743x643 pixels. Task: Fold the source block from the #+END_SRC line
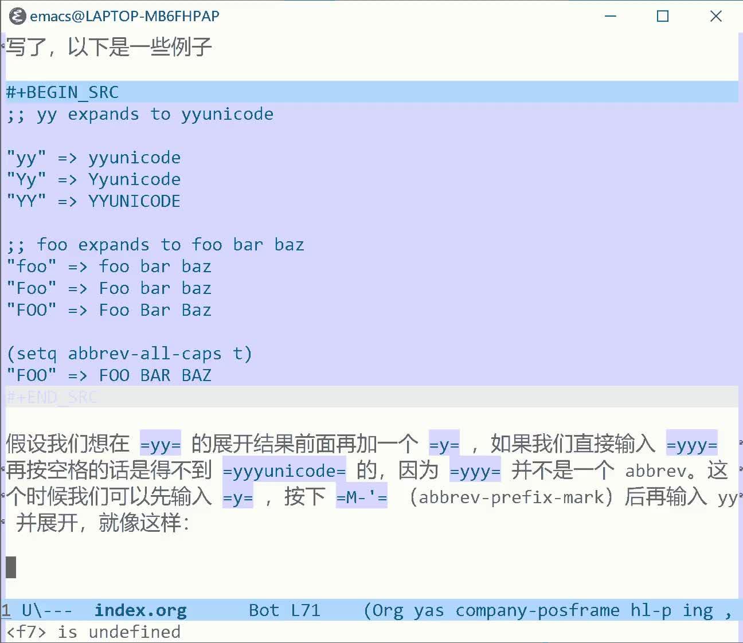point(51,397)
